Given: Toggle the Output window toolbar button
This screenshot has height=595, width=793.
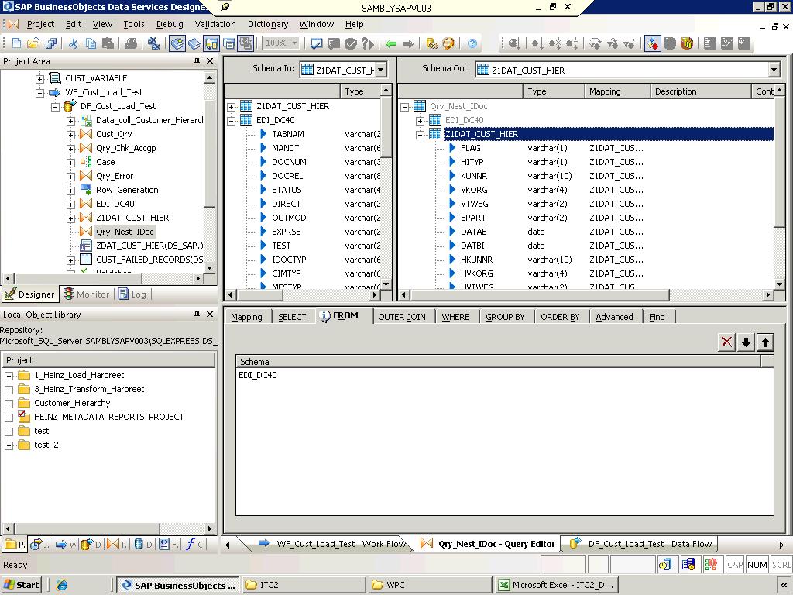Looking at the screenshot, I should click(x=228, y=43).
